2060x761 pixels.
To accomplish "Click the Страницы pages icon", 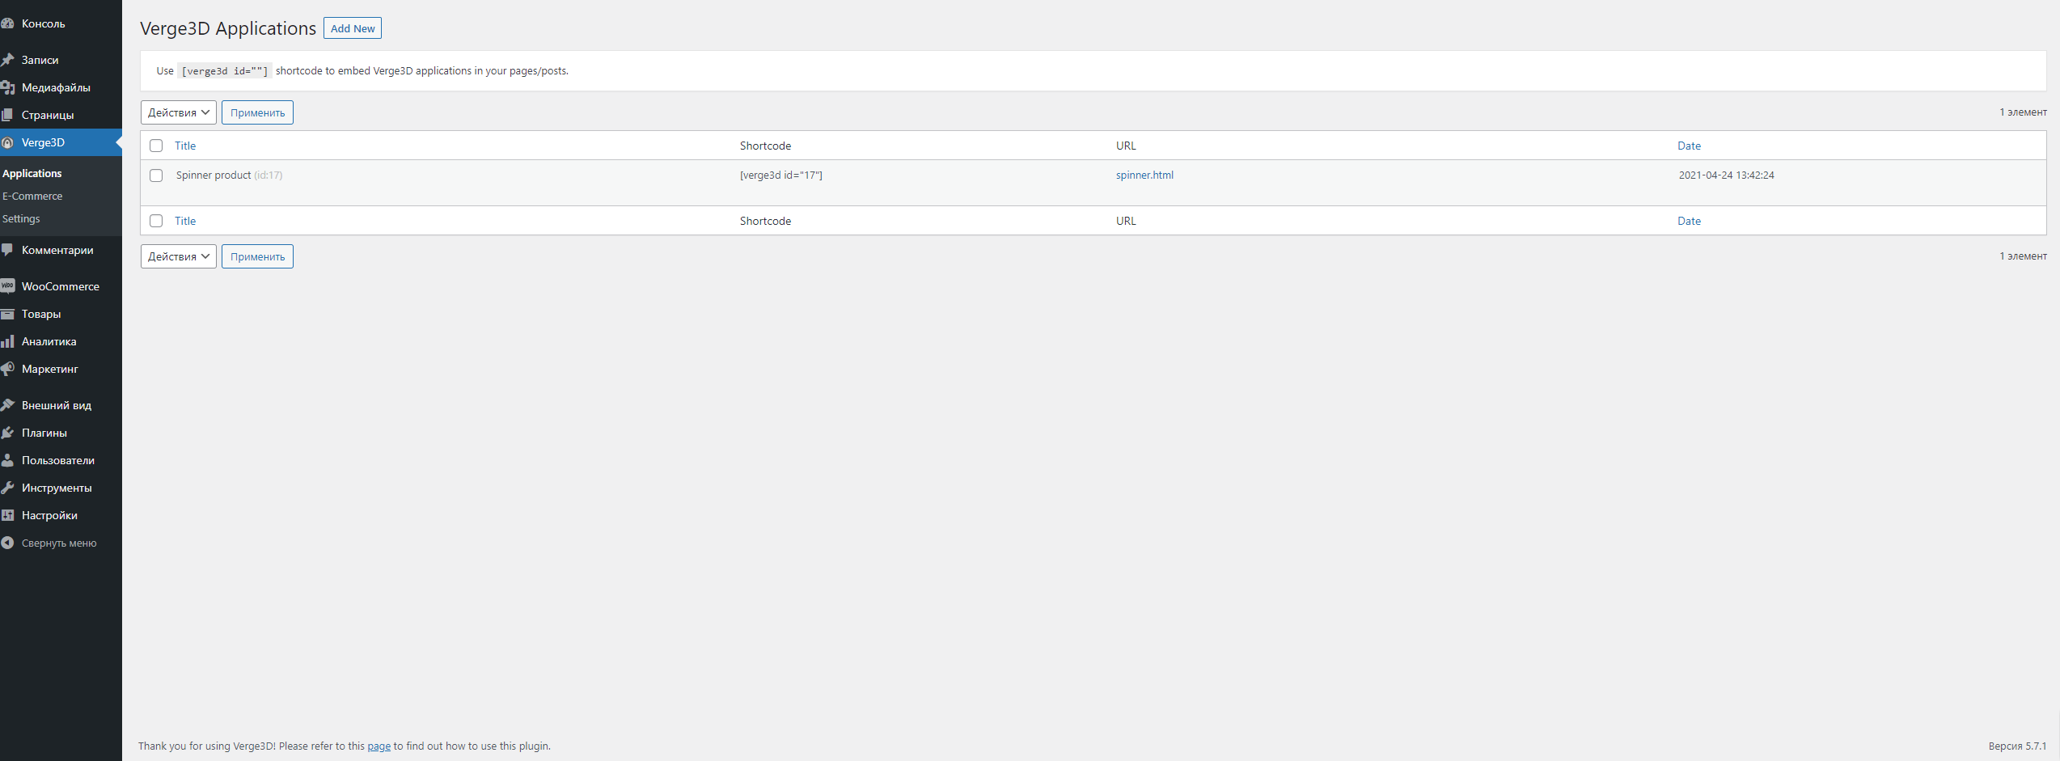I will coord(7,115).
